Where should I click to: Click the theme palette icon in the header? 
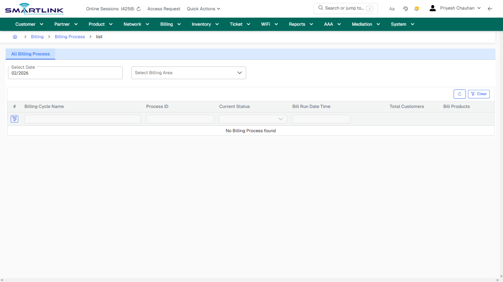[x=405, y=8]
